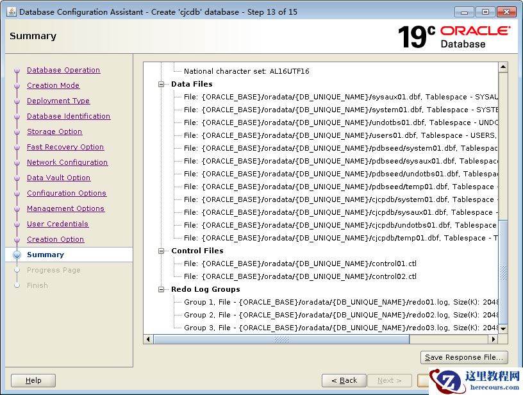
Task: Select Fast Recovery Option step
Action: click(65, 147)
